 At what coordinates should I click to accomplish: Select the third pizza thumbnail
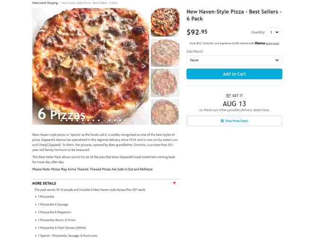[165, 82]
